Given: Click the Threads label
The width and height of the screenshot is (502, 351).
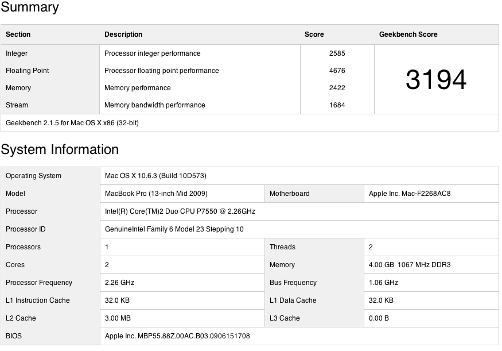Looking at the screenshot, I should [282, 247].
